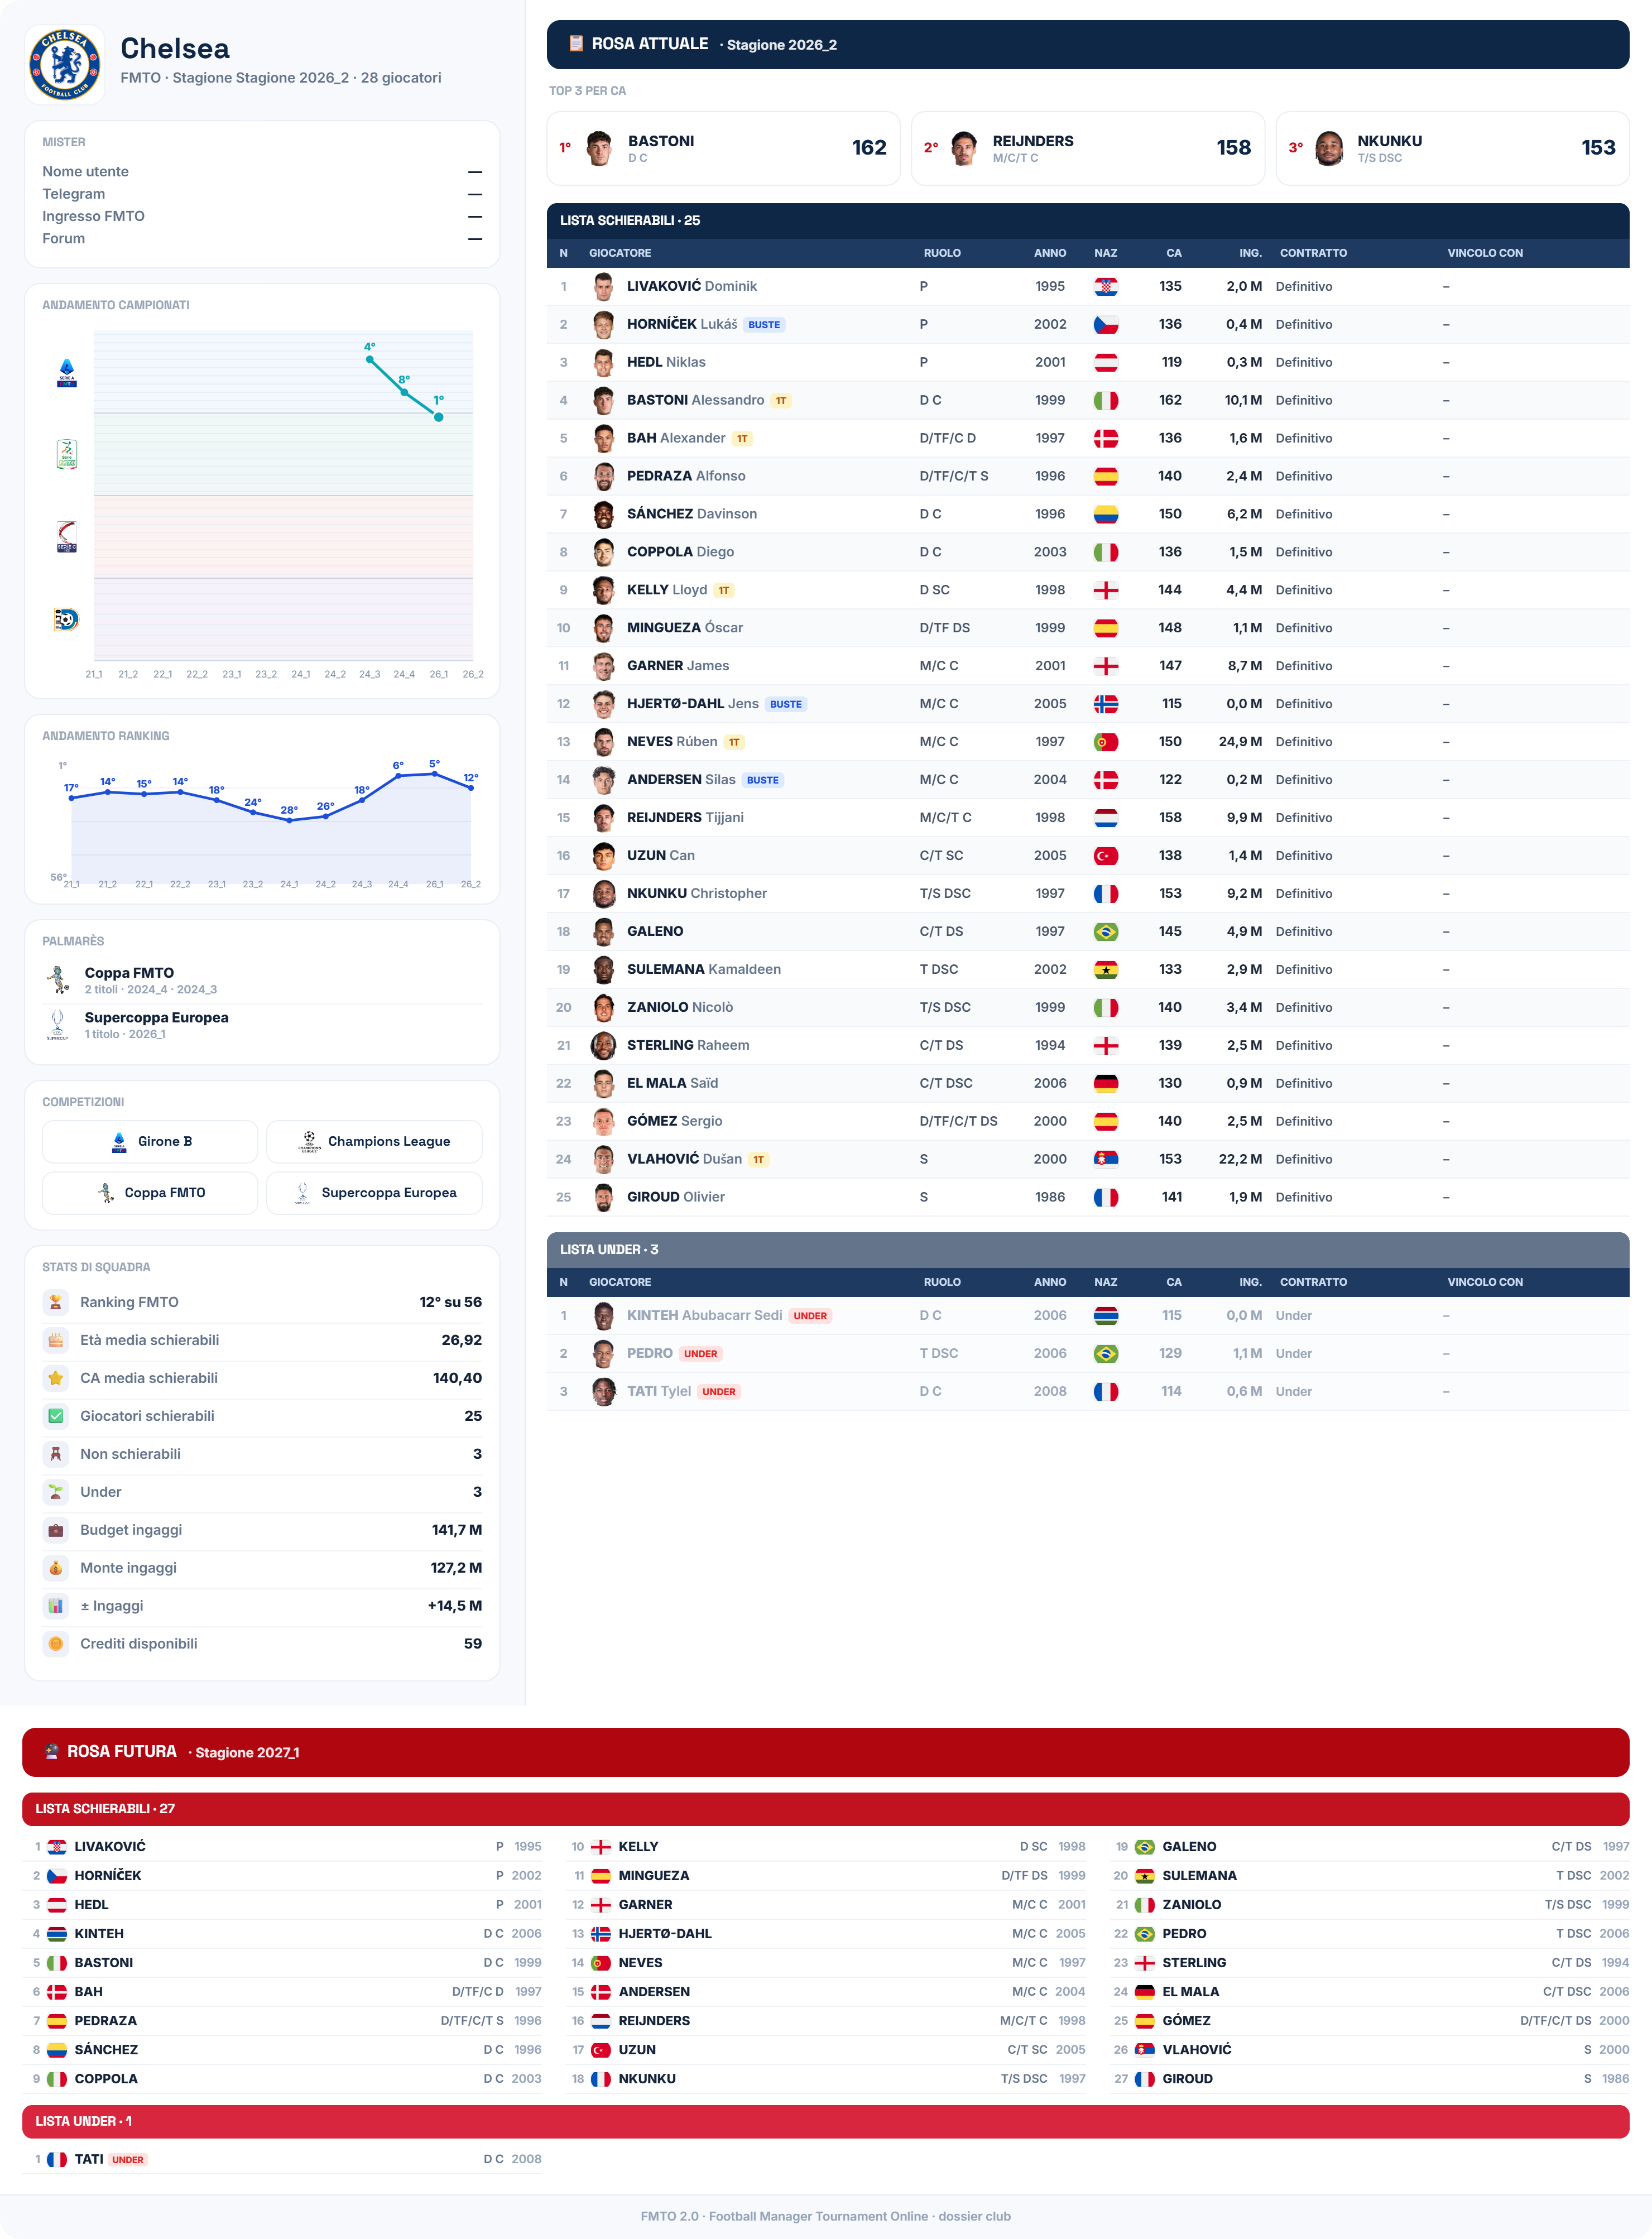Click BUSTE badge next to Horníček
The image size is (1652, 2239).
click(x=764, y=325)
